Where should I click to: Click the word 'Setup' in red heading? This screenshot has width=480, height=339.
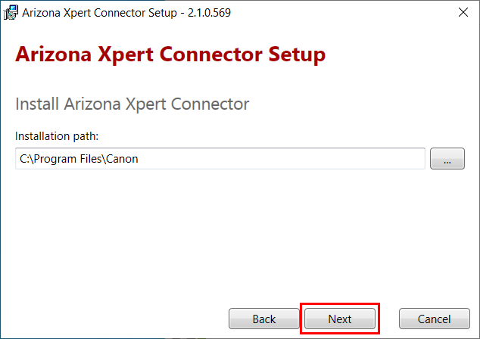tap(297, 54)
